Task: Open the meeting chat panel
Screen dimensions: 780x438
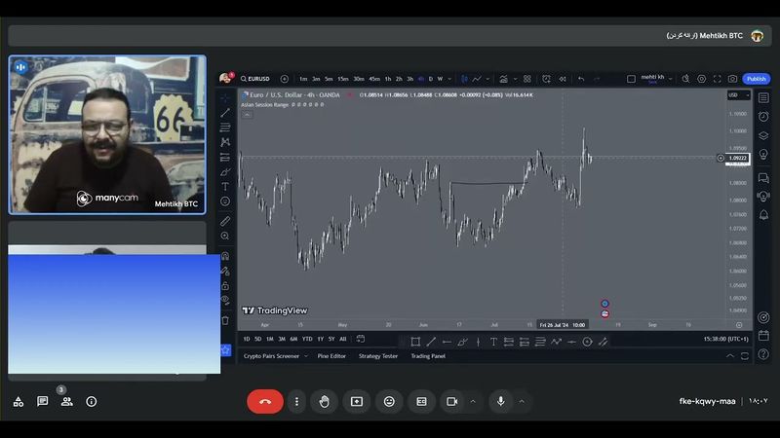Action: [x=43, y=401]
